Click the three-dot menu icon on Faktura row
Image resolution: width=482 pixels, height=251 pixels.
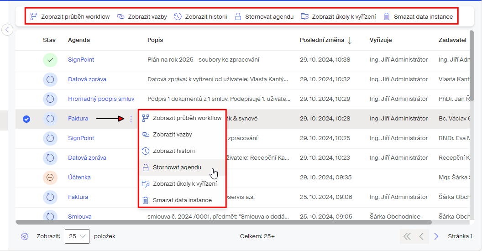click(x=131, y=119)
